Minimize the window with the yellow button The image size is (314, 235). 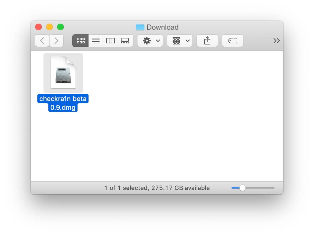[x=49, y=27]
